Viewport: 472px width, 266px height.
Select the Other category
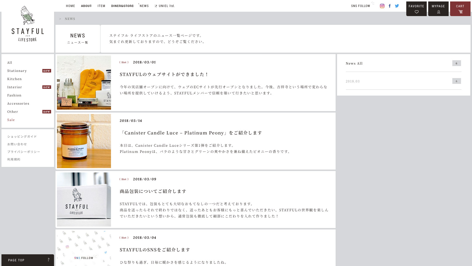[13, 112]
